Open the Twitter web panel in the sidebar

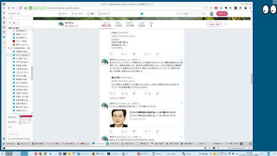[4, 37]
